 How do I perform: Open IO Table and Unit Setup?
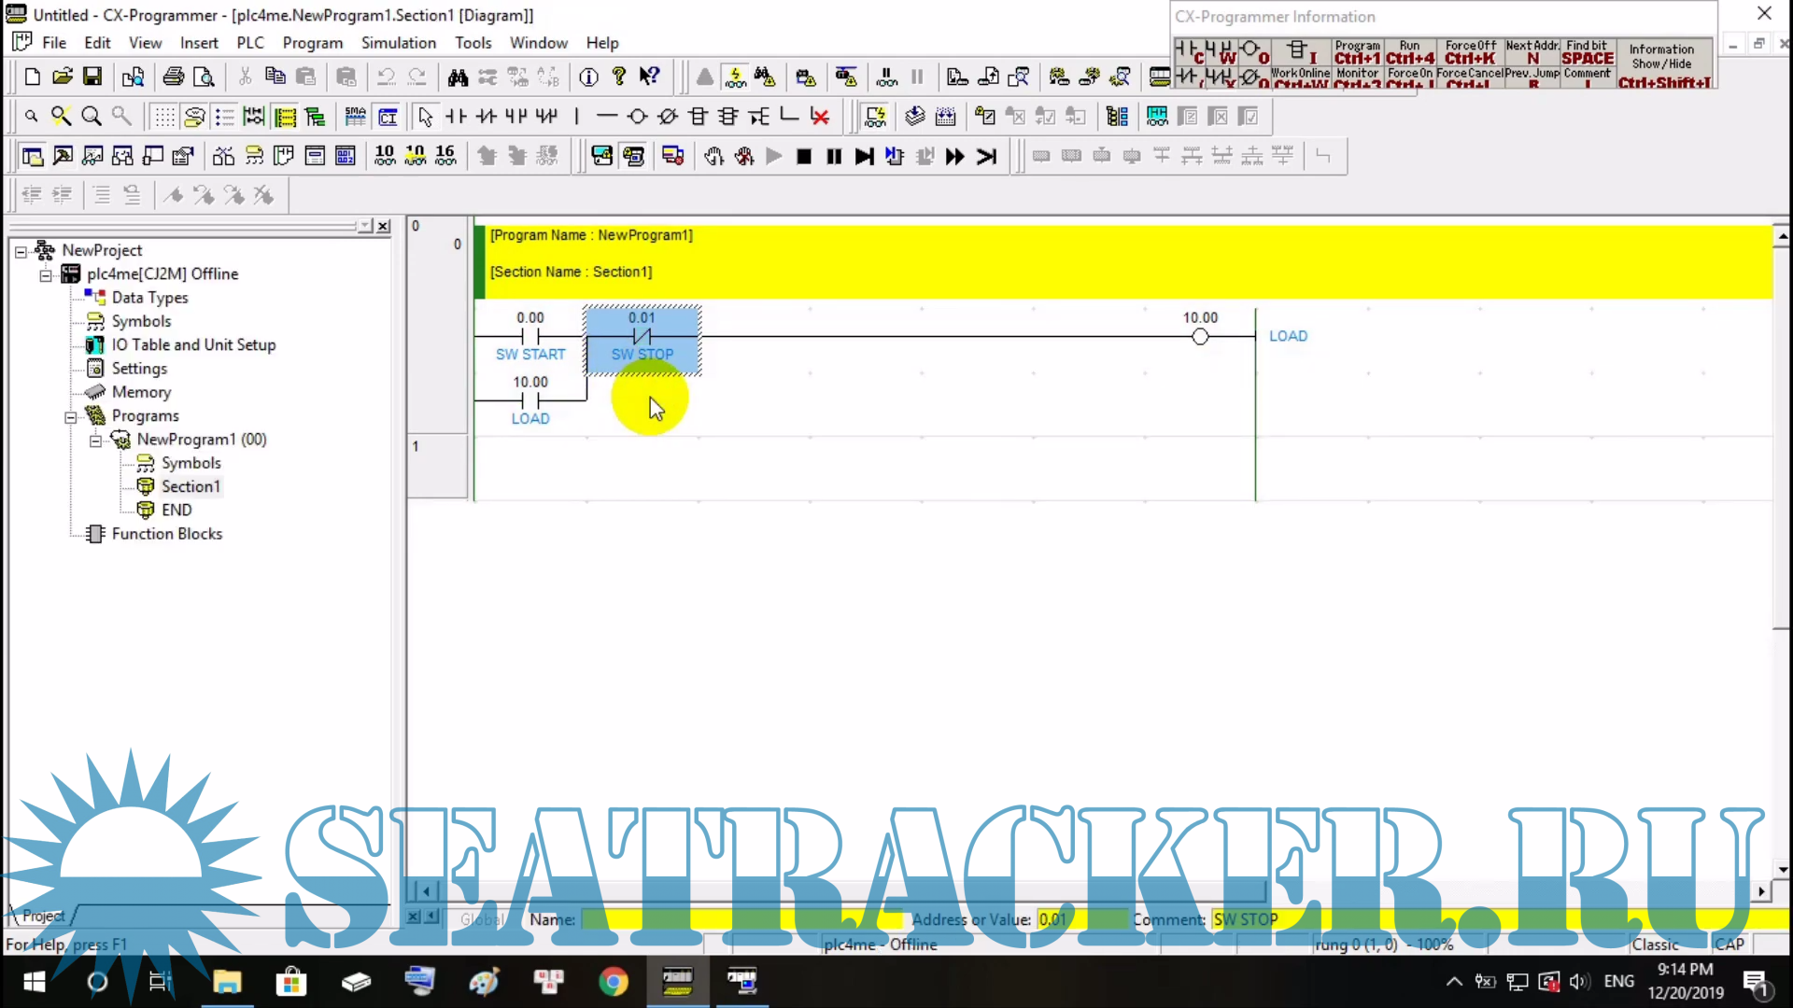tap(193, 345)
